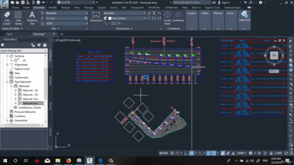The width and height of the screenshot is (294, 165).
Task: Click the Undo arrow icon
Action: click(x=44, y=2)
